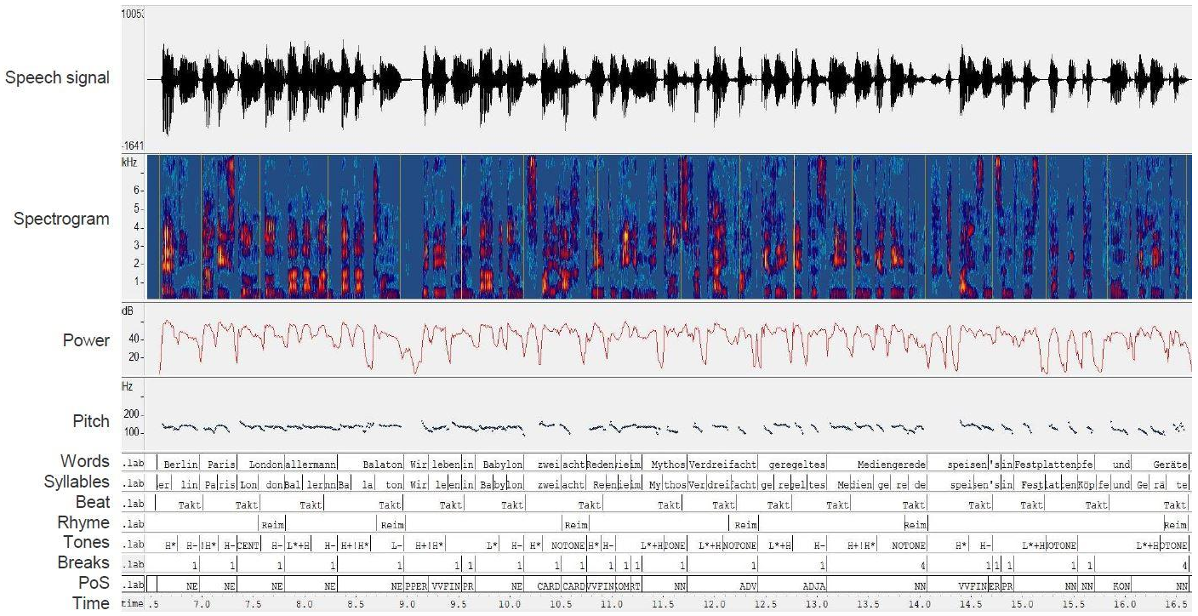Screen dimensions: 1198x616
Task: Select the 'PPER' part-of-speech tag
Action: coord(416,586)
